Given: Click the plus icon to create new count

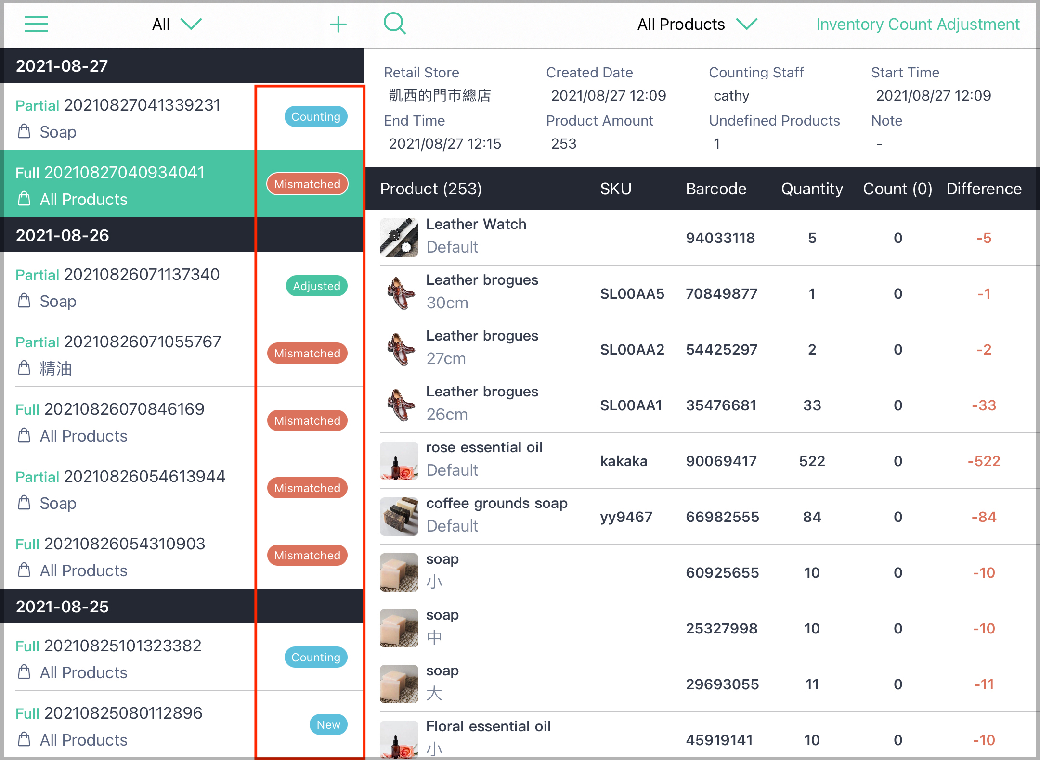Looking at the screenshot, I should point(338,24).
